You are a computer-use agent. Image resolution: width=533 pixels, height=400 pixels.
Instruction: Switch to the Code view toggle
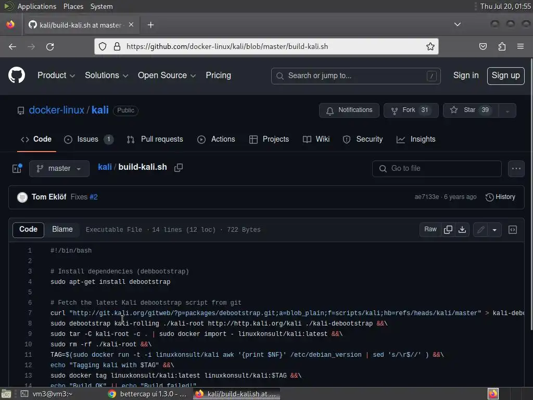(x=28, y=230)
